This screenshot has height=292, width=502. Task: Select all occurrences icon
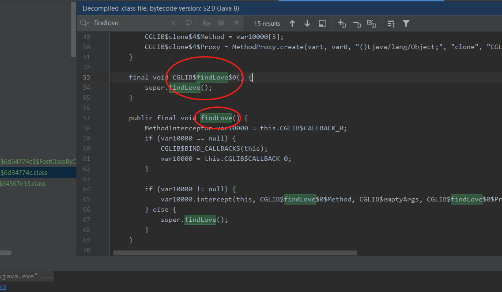click(x=371, y=23)
